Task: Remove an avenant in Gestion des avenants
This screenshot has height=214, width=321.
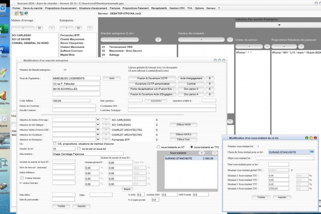Action: pos(230,39)
